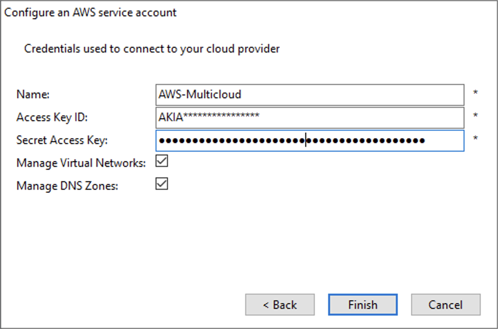Click the 'Manage DNS Zones:' label text

67,185
